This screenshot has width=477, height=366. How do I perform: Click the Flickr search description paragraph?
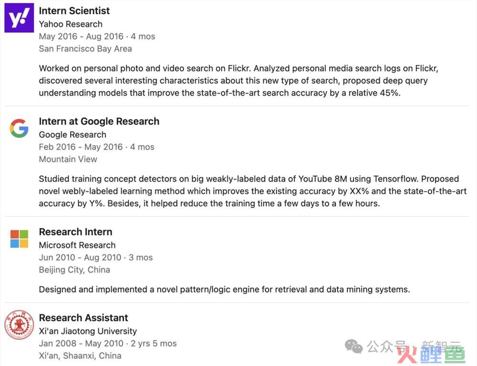tap(238, 81)
